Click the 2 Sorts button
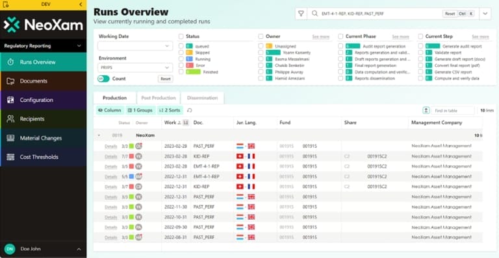 [x=170, y=110]
